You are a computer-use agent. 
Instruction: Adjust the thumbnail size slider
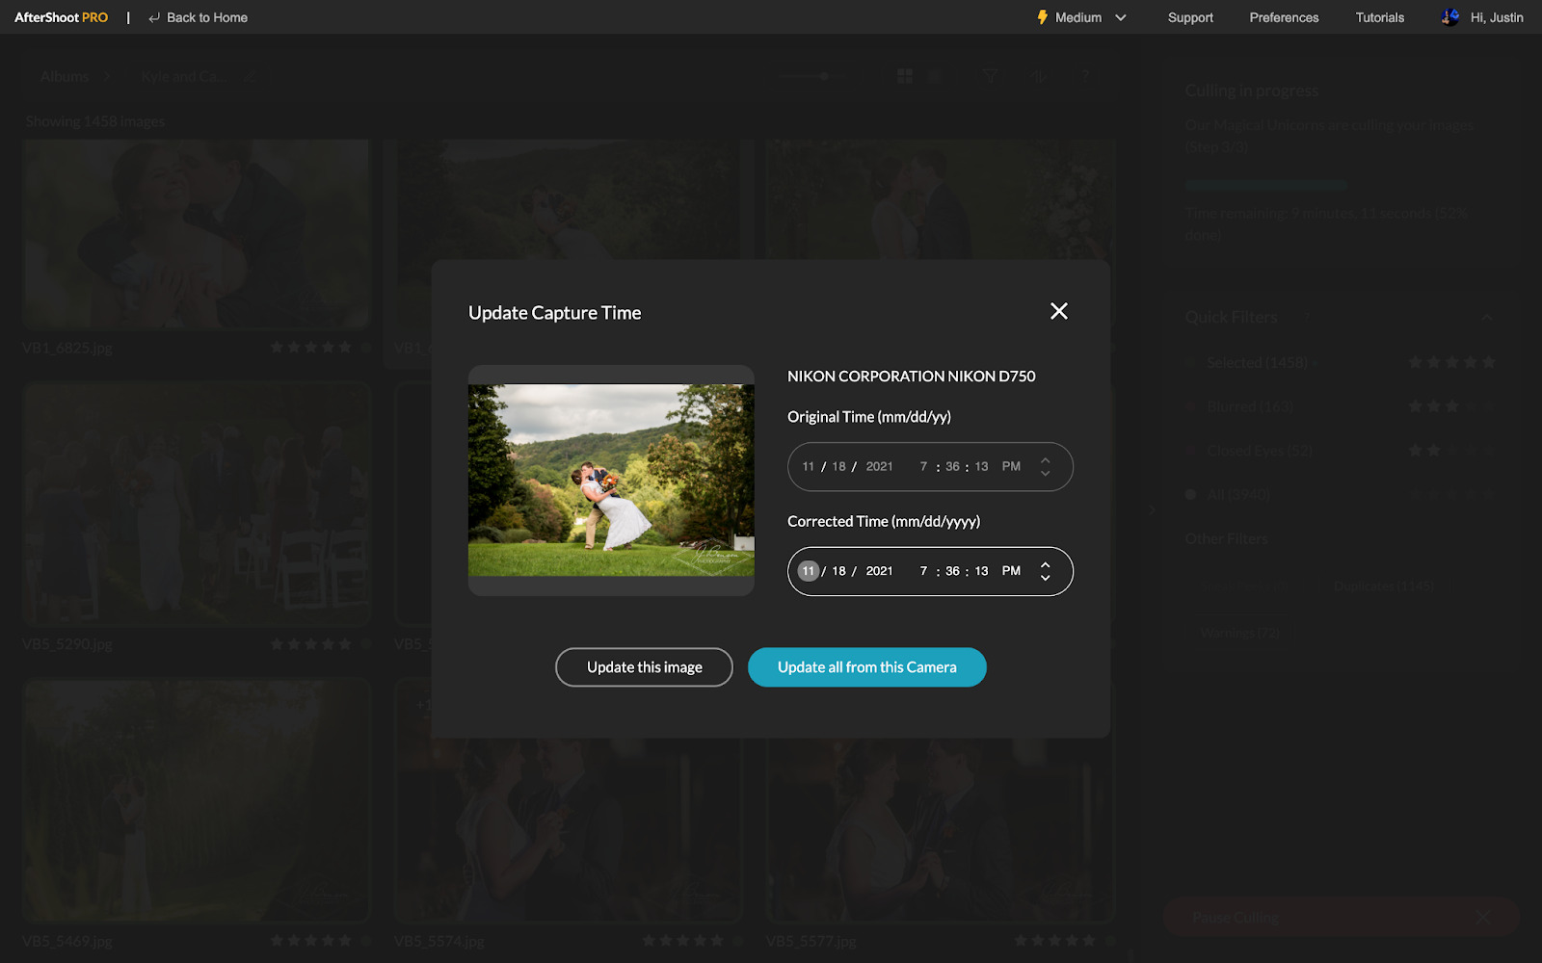pyautogui.click(x=824, y=76)
